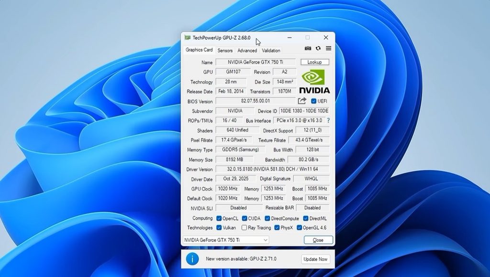This screenshot has height=277, width=490.
Task: Click the Close button at bottom
Action: pos(318,240)
